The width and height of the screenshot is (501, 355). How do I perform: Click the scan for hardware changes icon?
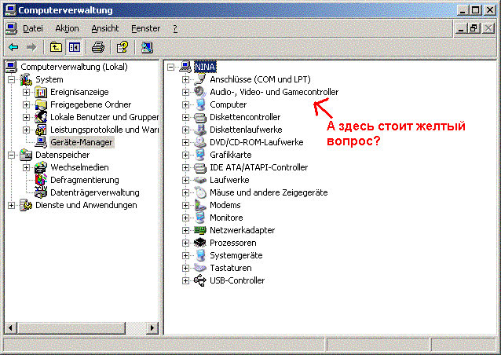[x=147, y=47]
